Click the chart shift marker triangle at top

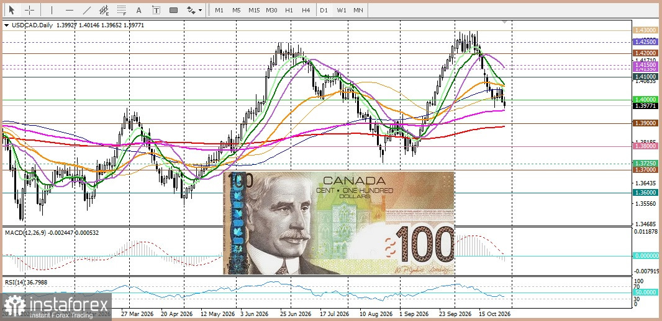[504, 22]
